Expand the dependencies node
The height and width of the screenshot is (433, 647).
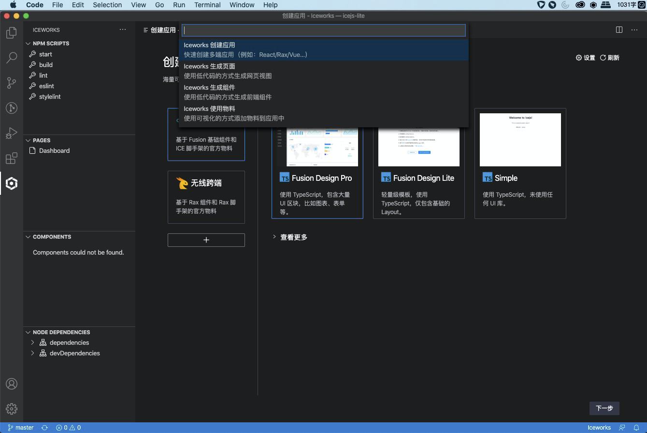pos(32,342)
